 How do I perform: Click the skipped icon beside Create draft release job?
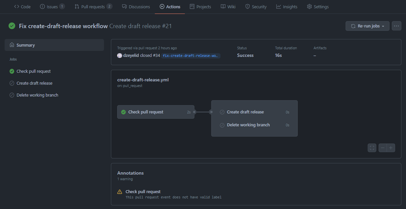(x=222, y=112)
